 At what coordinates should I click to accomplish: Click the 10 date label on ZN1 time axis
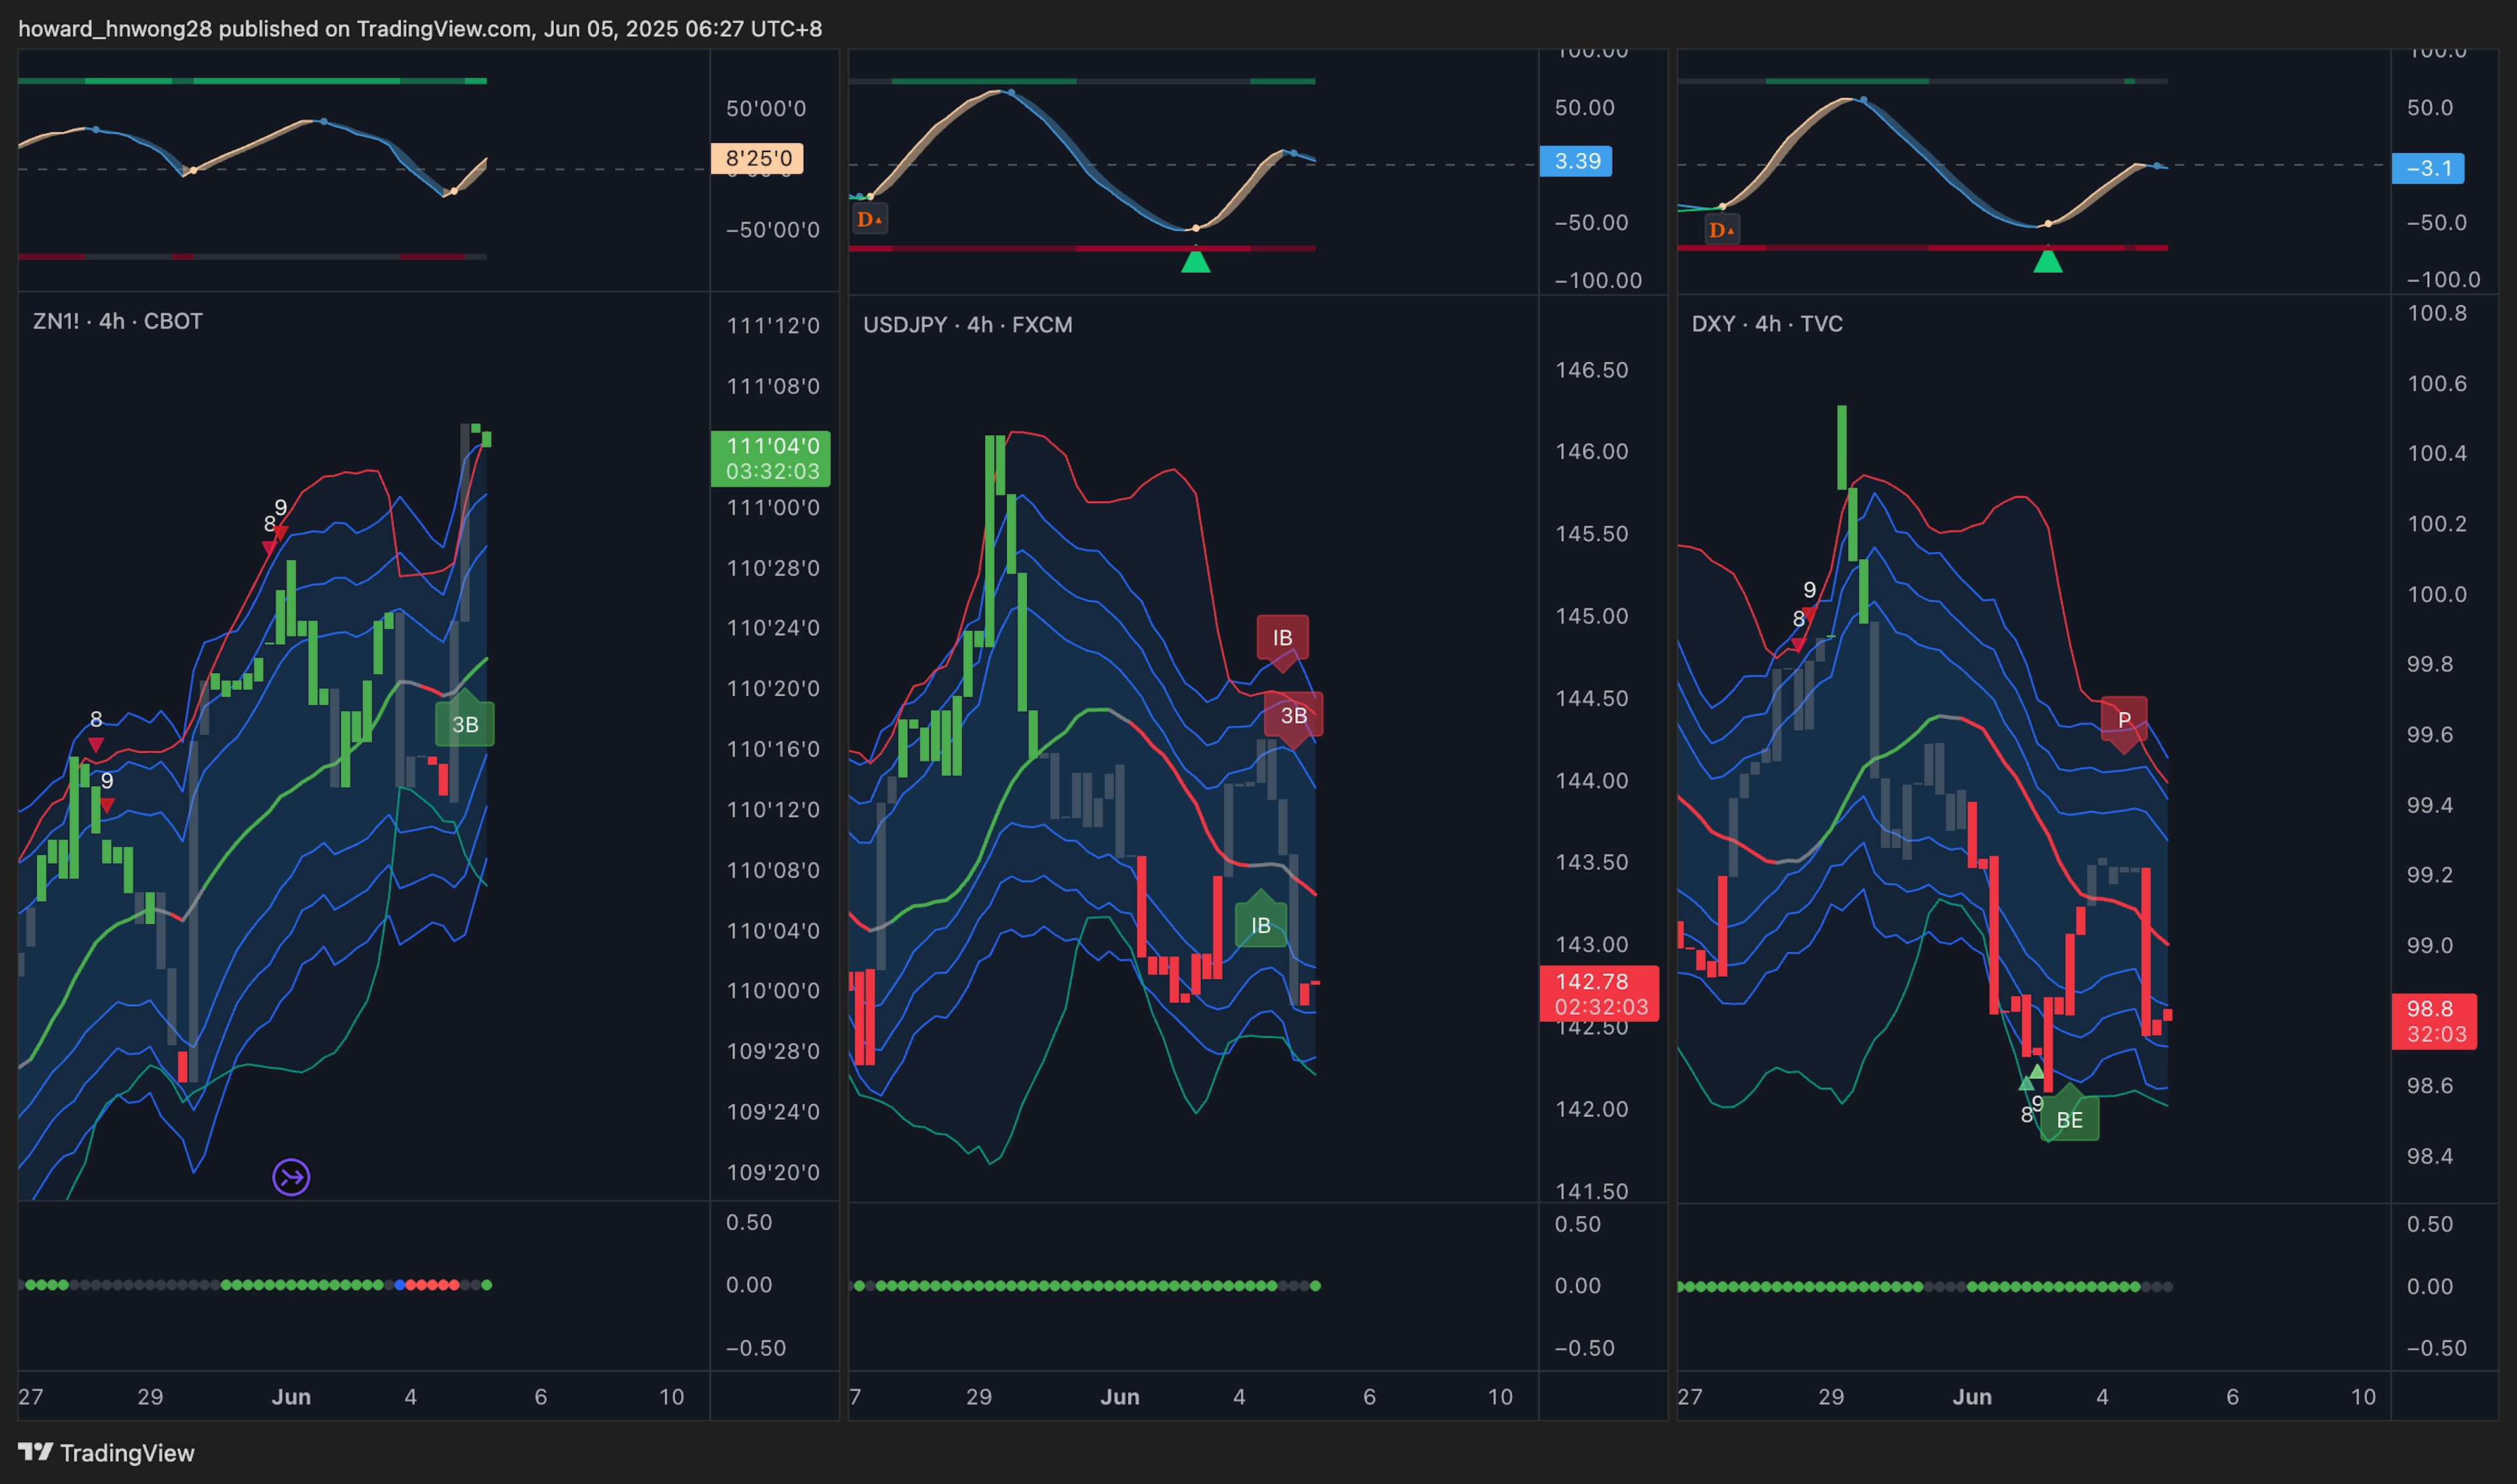[x=671, y=1397]
